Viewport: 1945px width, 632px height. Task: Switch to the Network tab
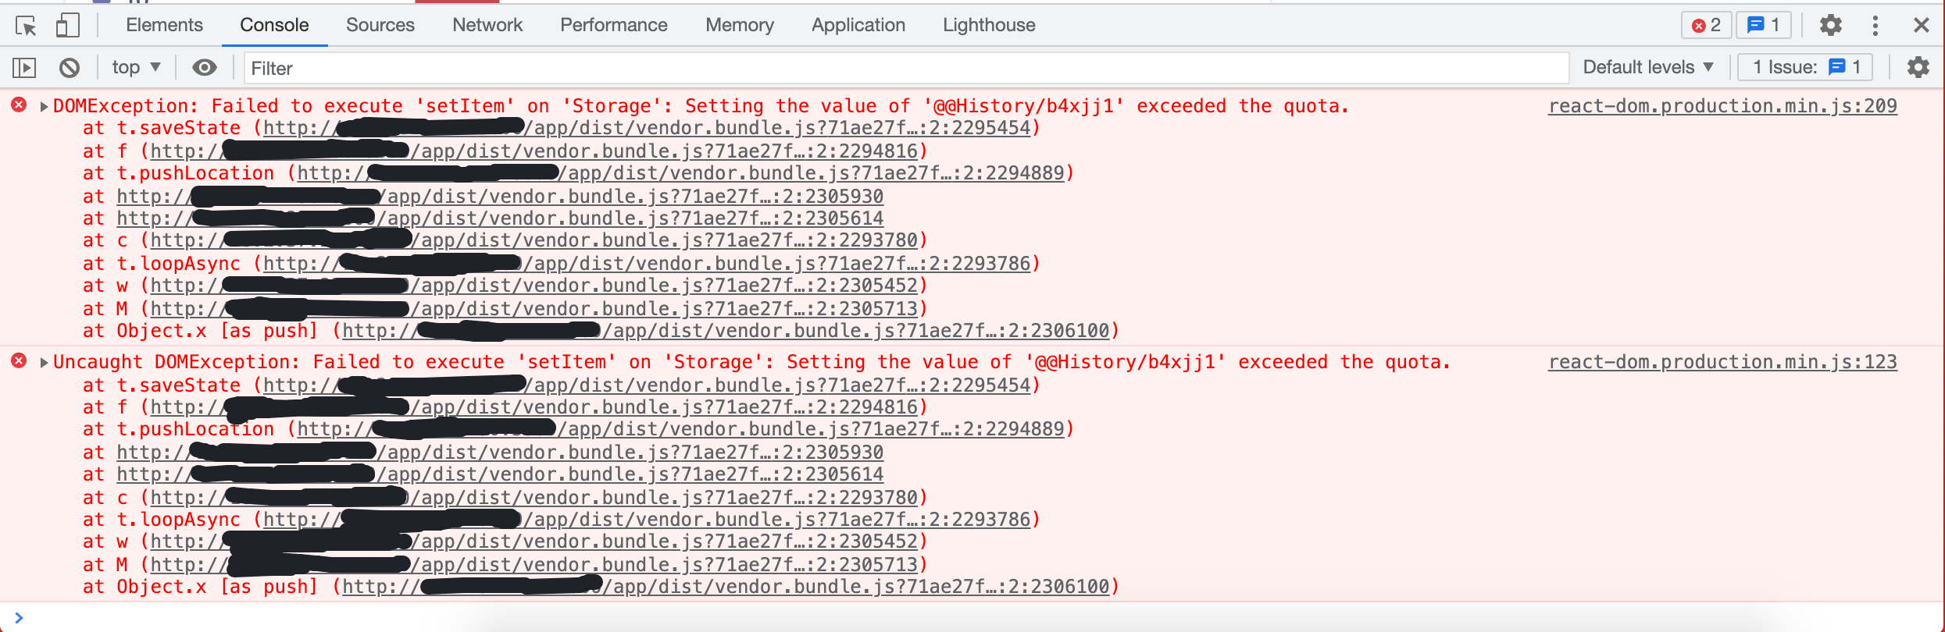(487, 25)
